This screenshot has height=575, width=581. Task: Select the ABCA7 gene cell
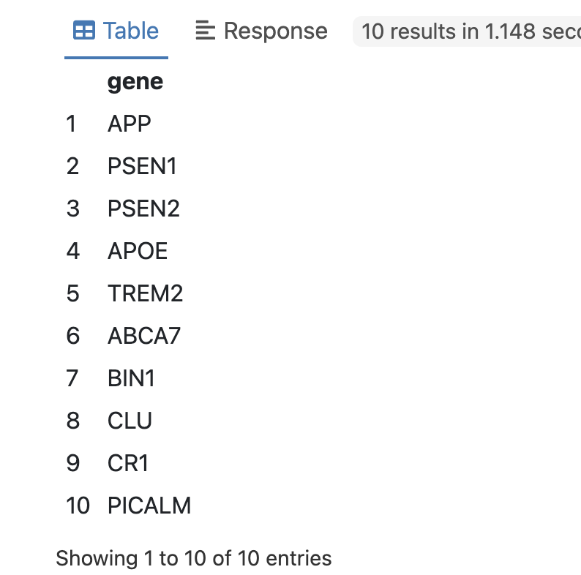pyautogui.click(x=143, y=336)
